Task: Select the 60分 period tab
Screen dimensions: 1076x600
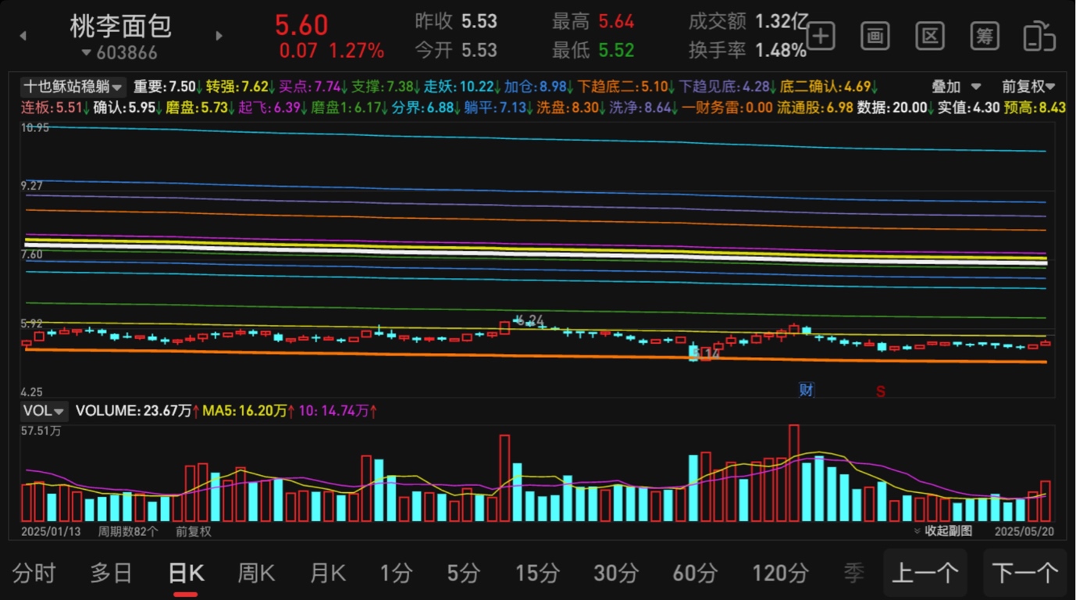Action: (x=694, y=573)
